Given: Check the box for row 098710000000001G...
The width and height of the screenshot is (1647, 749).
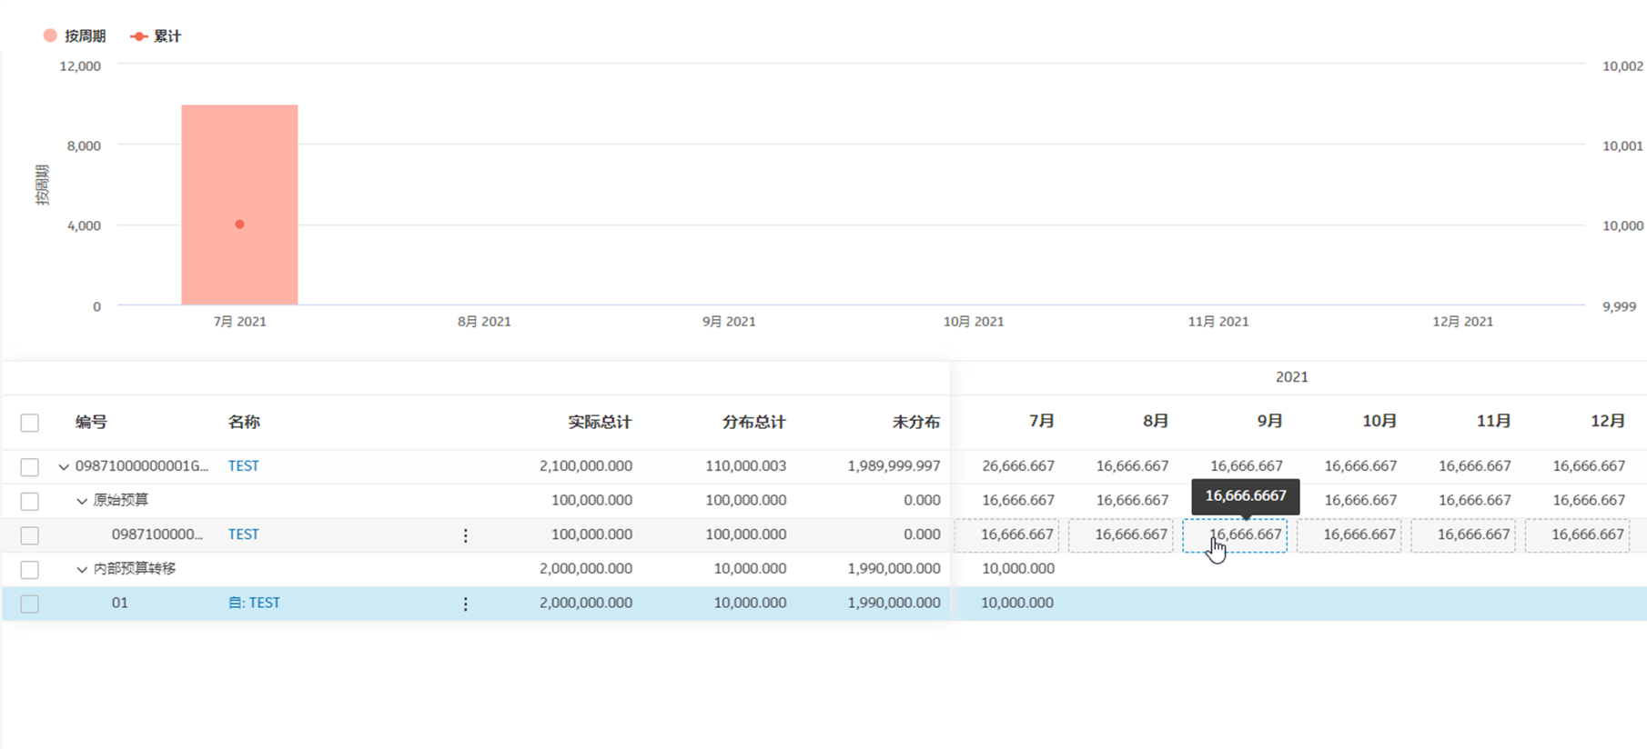Looking at the screenshot, I should click(x=30, y=467).
